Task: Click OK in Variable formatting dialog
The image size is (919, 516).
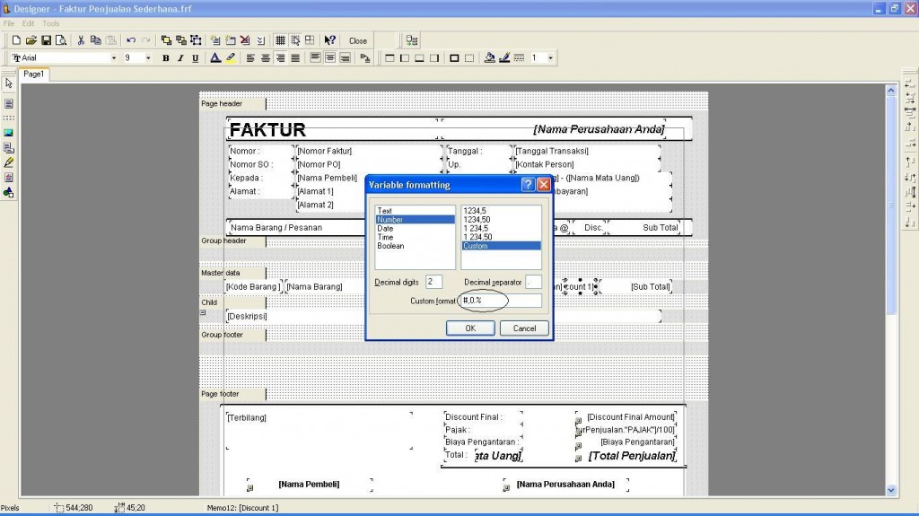Action: (470, 328)
